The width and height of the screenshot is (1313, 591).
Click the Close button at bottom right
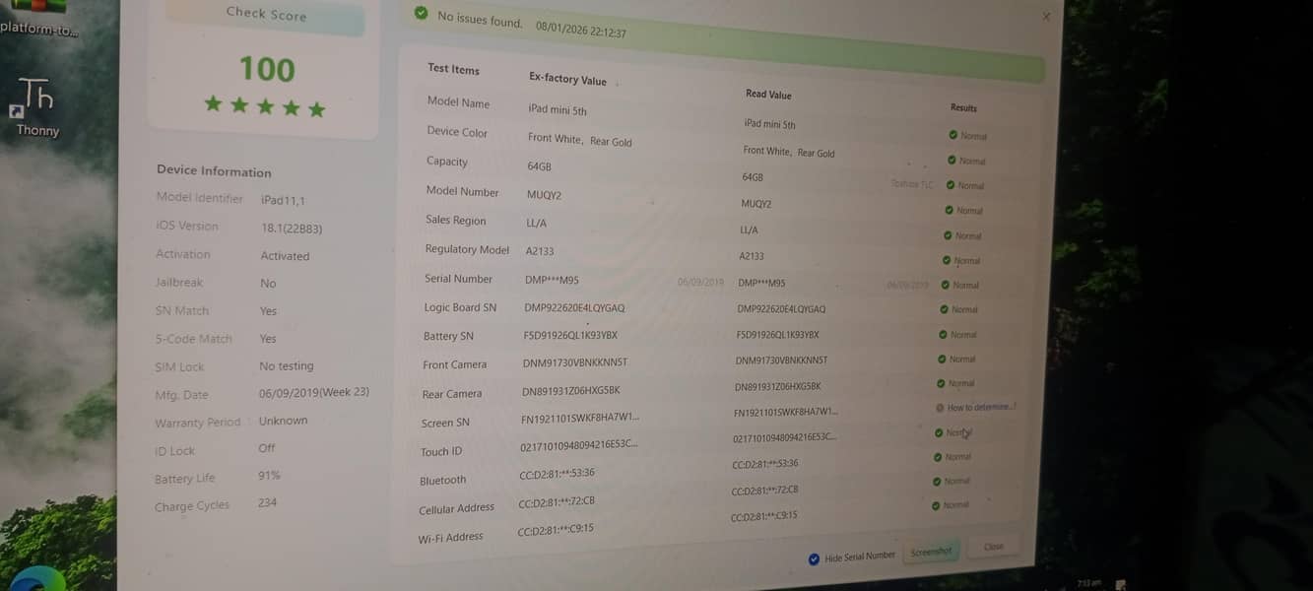tap(993, 546)
